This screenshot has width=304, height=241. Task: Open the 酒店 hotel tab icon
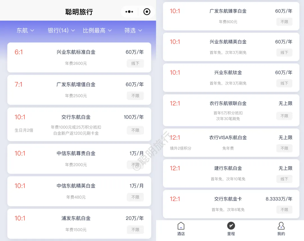(x=181, y=226)
